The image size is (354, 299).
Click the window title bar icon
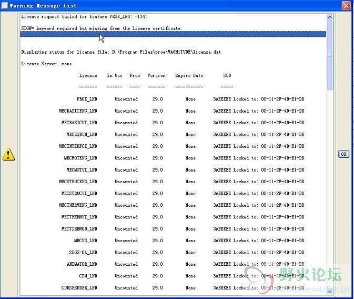pos(5,5)
